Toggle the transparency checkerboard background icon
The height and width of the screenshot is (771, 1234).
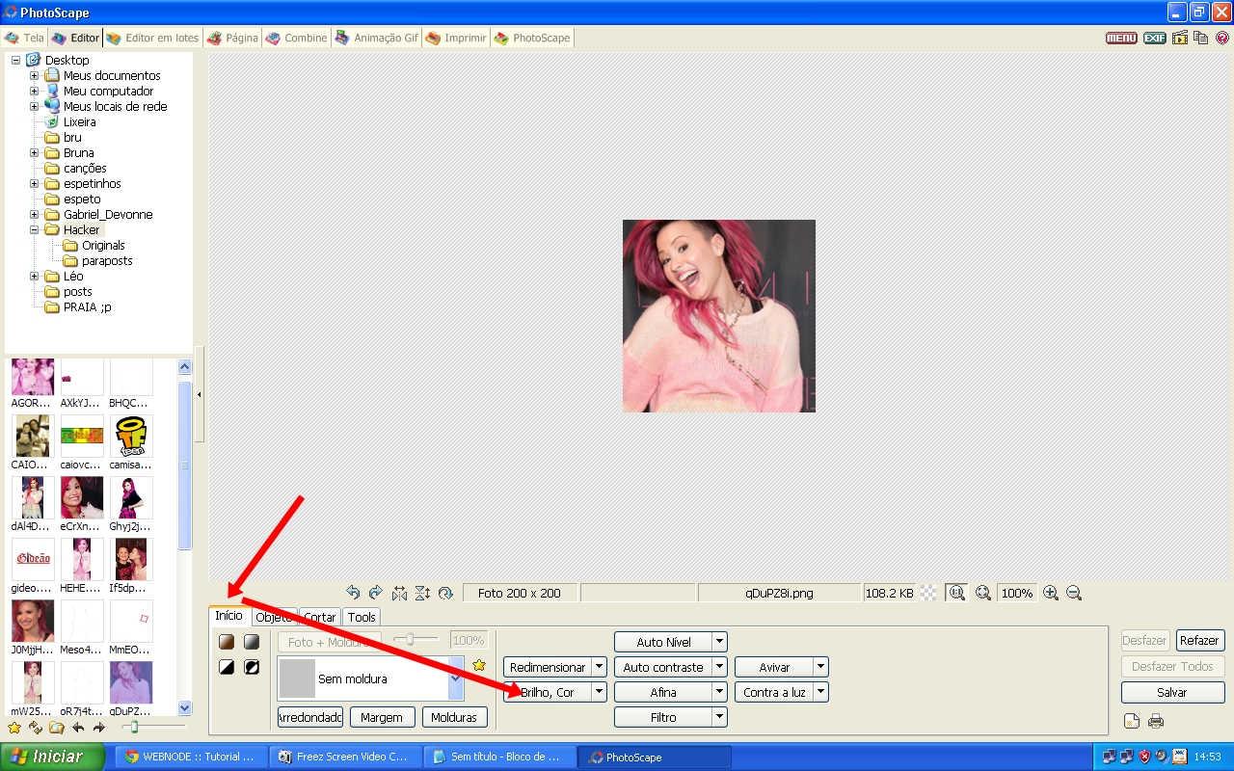click(x=928, y=594)
